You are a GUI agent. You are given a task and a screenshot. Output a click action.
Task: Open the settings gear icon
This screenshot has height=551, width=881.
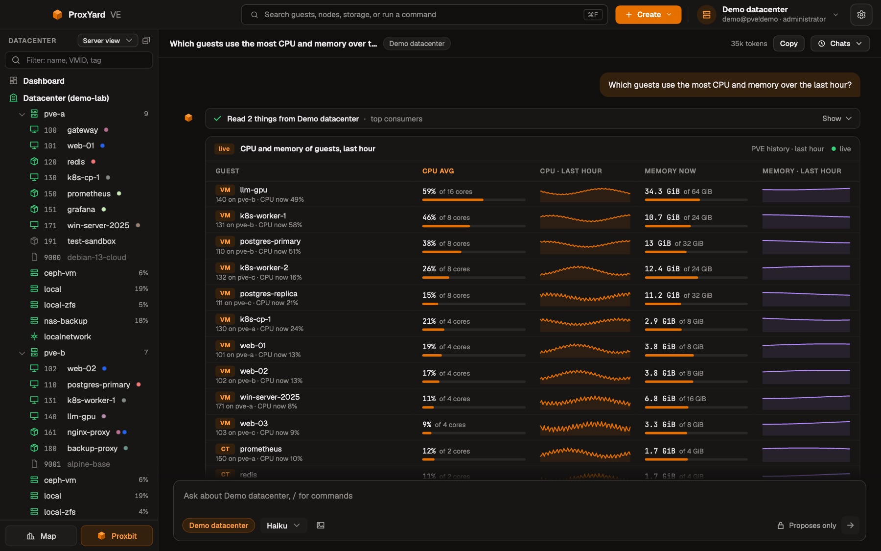(x=861, y=15)
